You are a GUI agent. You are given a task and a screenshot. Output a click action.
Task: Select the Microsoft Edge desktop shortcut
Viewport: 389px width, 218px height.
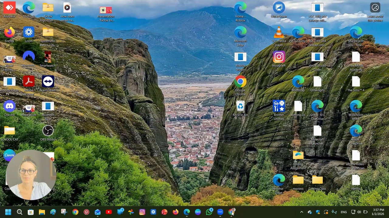pyautogui.click(x=240, y=37)
